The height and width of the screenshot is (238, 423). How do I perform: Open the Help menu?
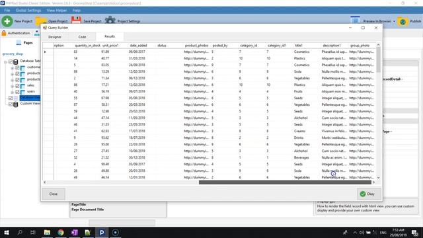tap(77, 11)
